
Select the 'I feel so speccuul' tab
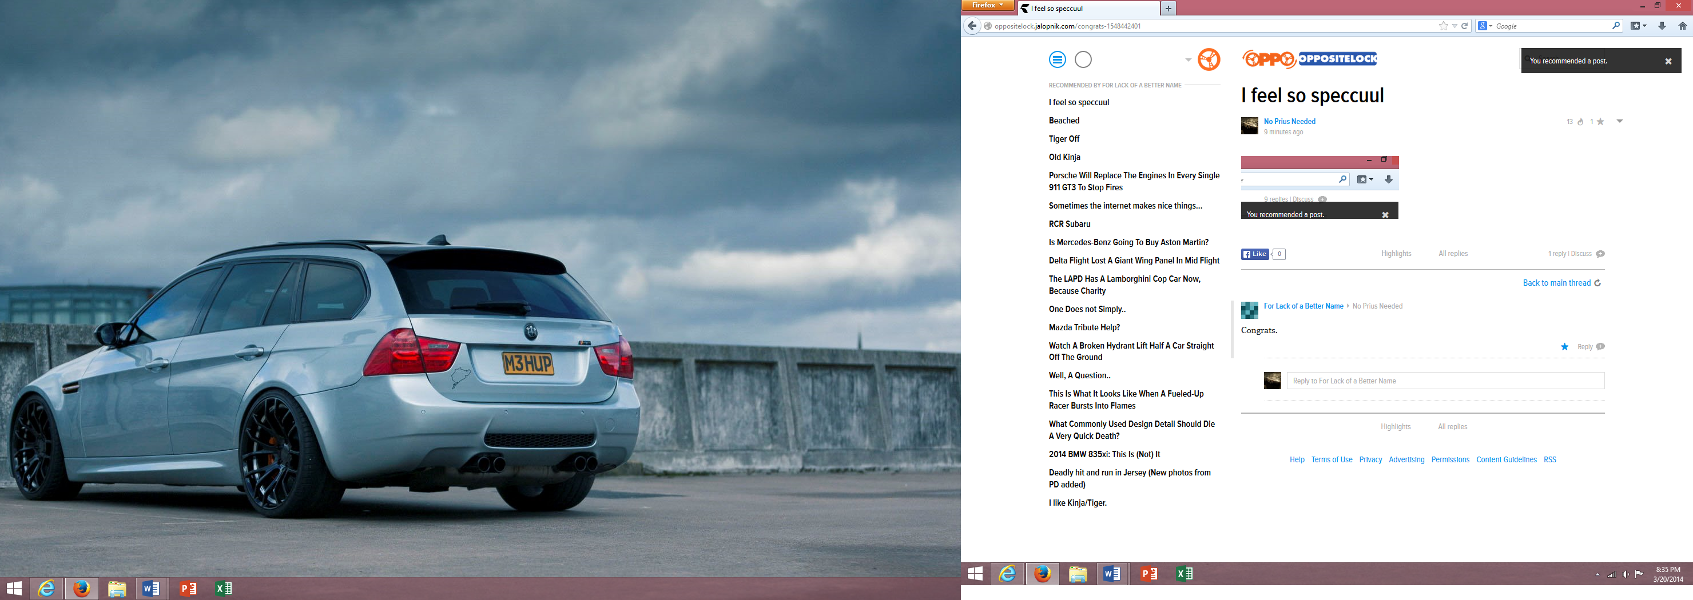pyautogui.click(x=1088, y=9)
